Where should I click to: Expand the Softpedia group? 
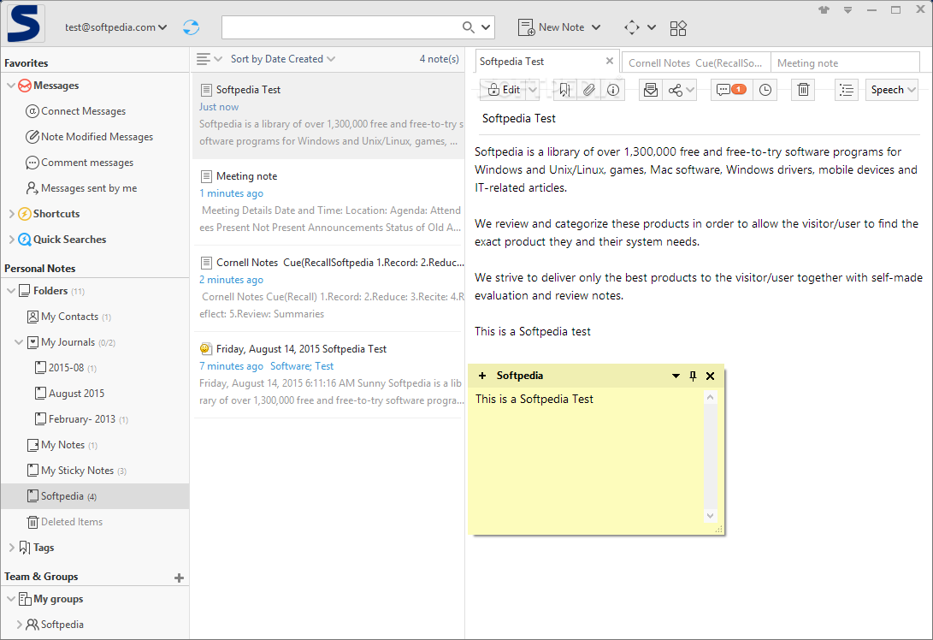click(x=19, y=625)
